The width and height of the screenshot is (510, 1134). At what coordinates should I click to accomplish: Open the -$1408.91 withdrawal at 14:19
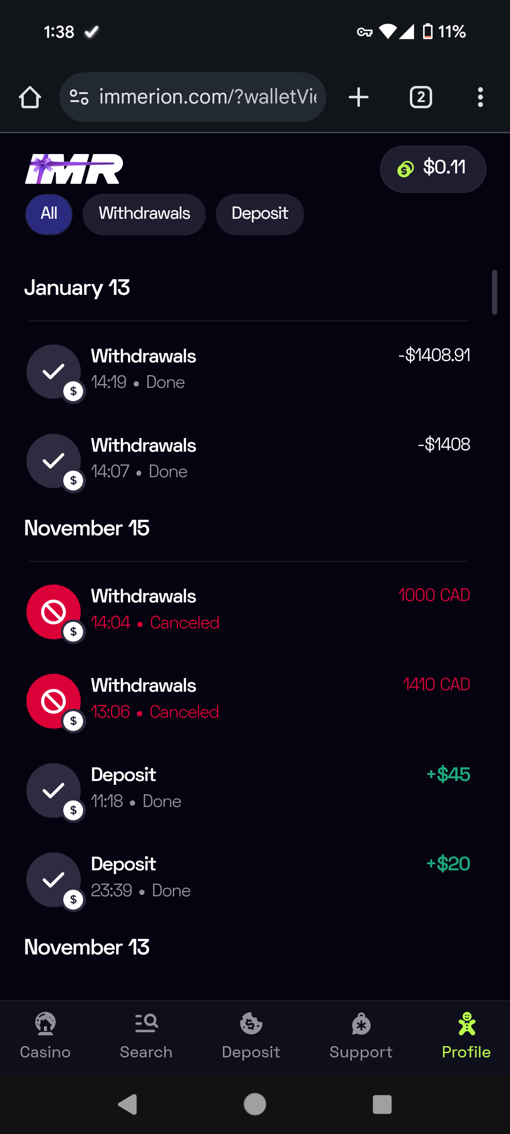point(248,371)
